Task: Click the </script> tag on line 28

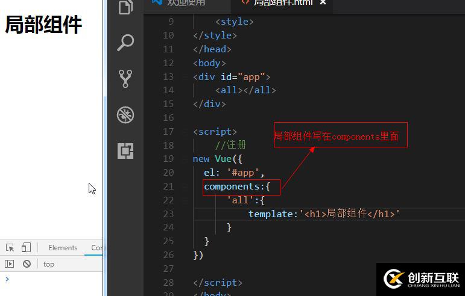Action: [x=218, y=283]
